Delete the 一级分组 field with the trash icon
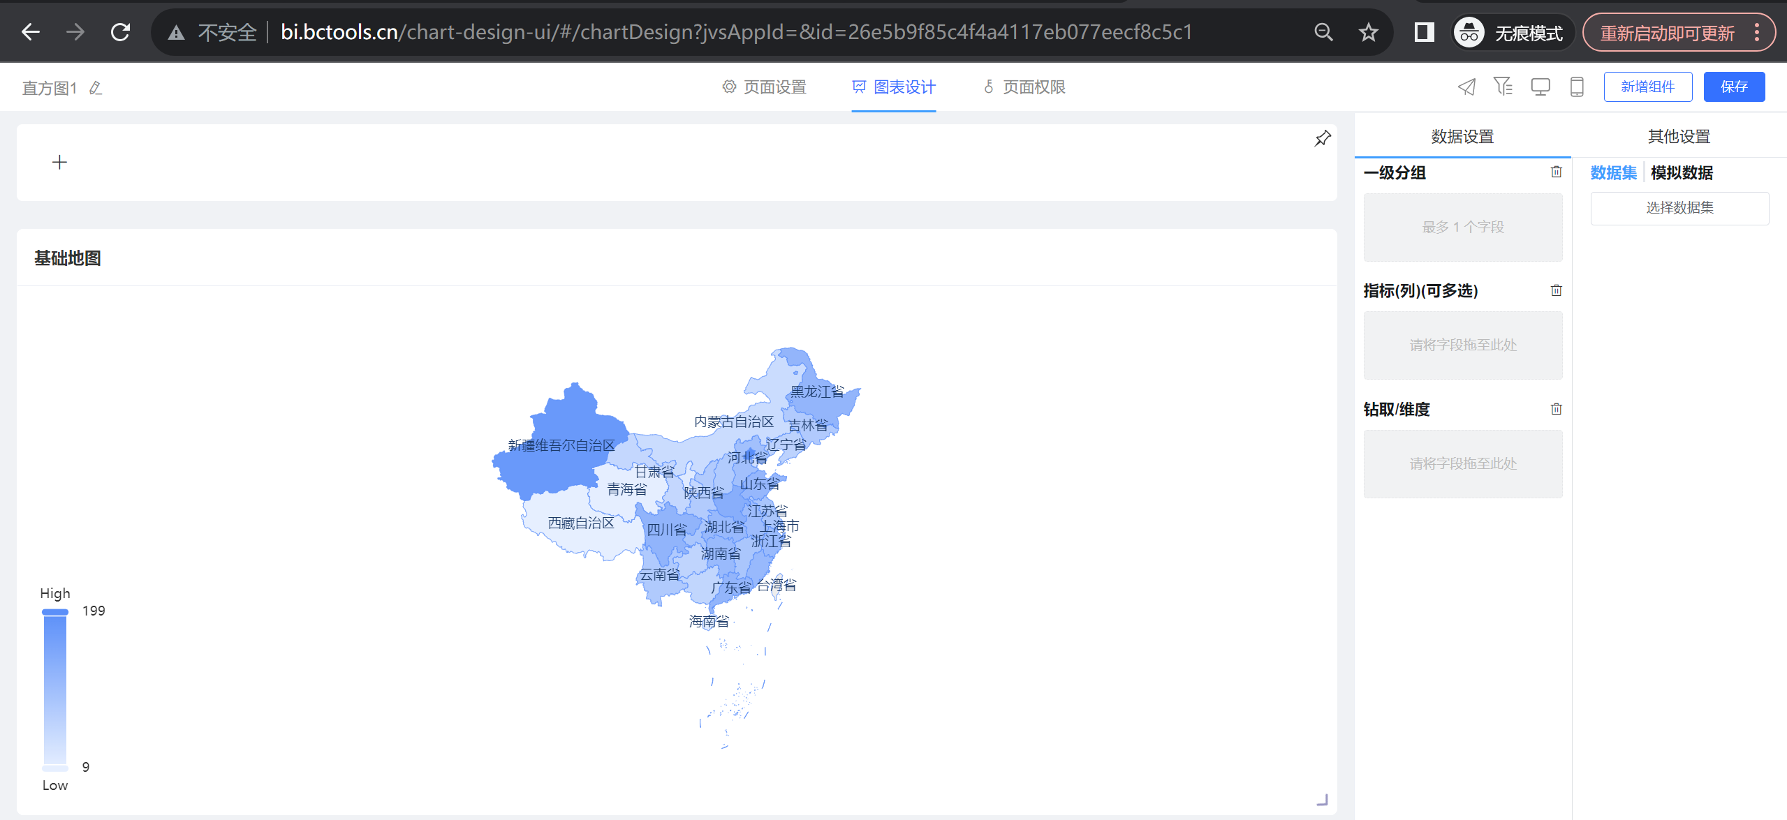1787x820 pixels. [x=1556, y=172]
